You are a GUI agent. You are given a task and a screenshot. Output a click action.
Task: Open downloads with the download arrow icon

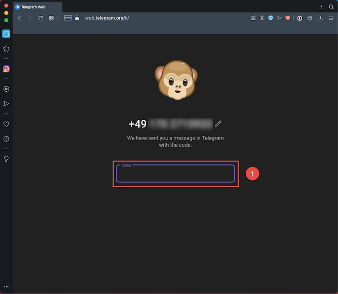click(x=321, y=18)
